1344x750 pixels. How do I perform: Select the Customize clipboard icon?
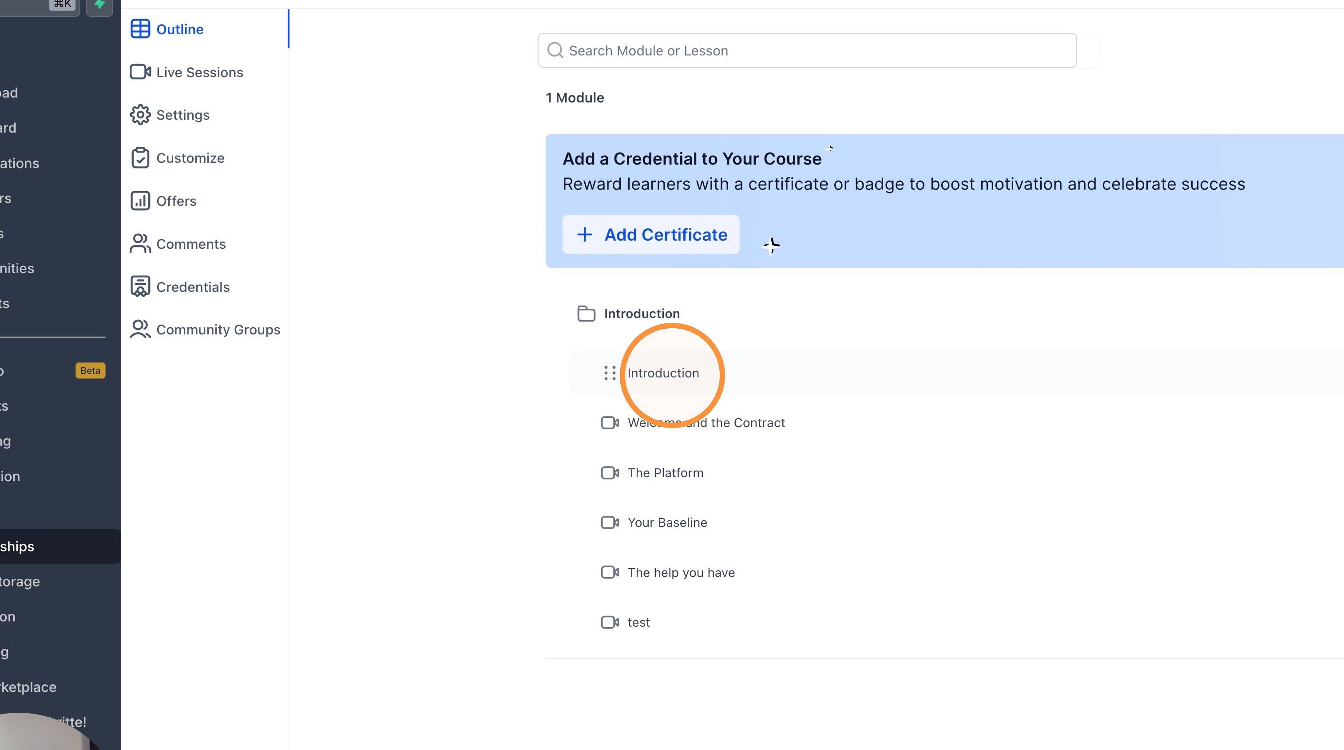140,158
